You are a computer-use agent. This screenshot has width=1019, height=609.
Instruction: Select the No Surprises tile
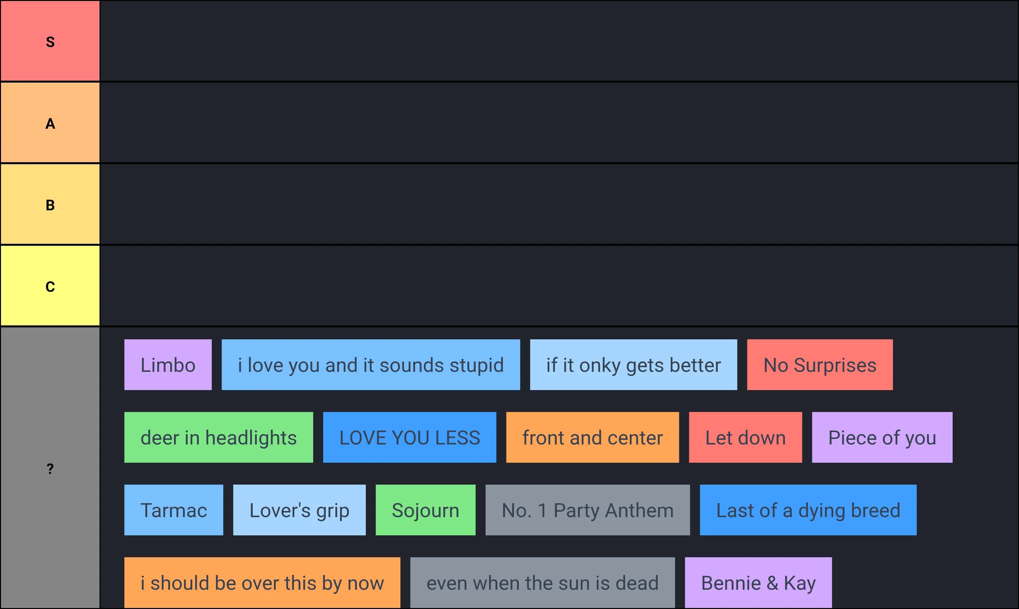pos(820,365)
